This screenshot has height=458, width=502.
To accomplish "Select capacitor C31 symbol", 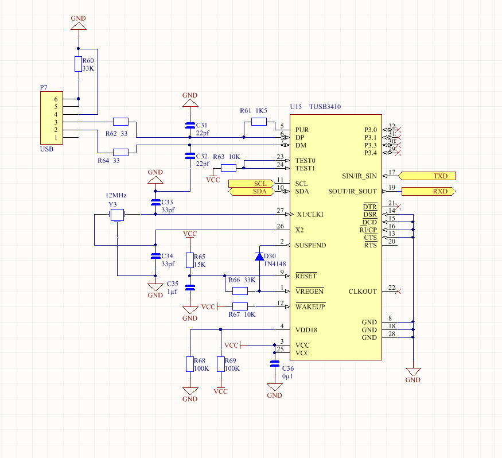I will coord(190,125).
